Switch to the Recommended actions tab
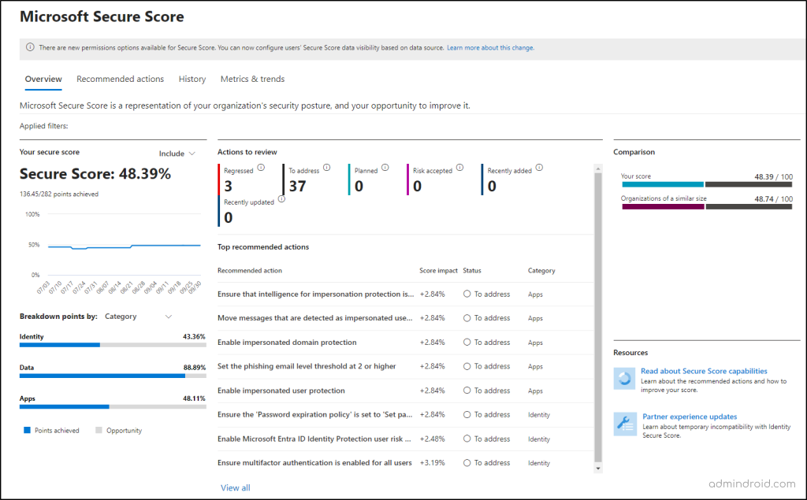The width and height of the screenshot is (807, 500). 120,79
